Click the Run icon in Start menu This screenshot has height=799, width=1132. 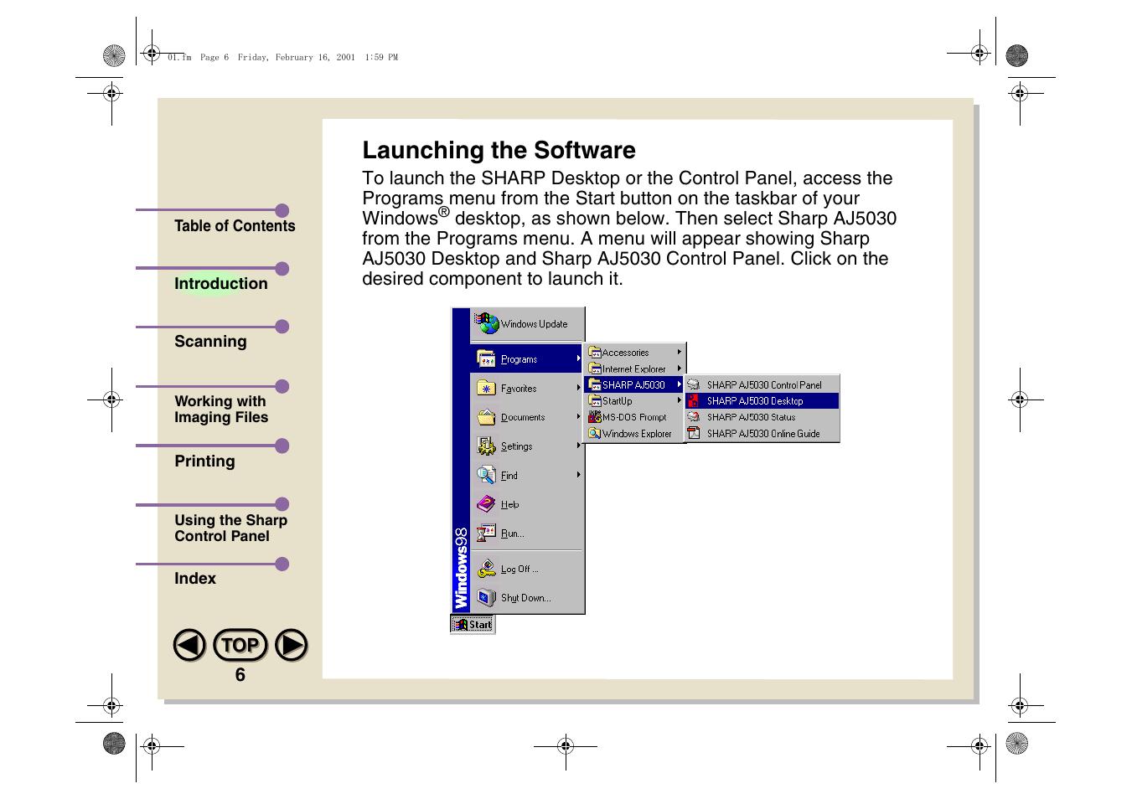click(x=486, y=533)
